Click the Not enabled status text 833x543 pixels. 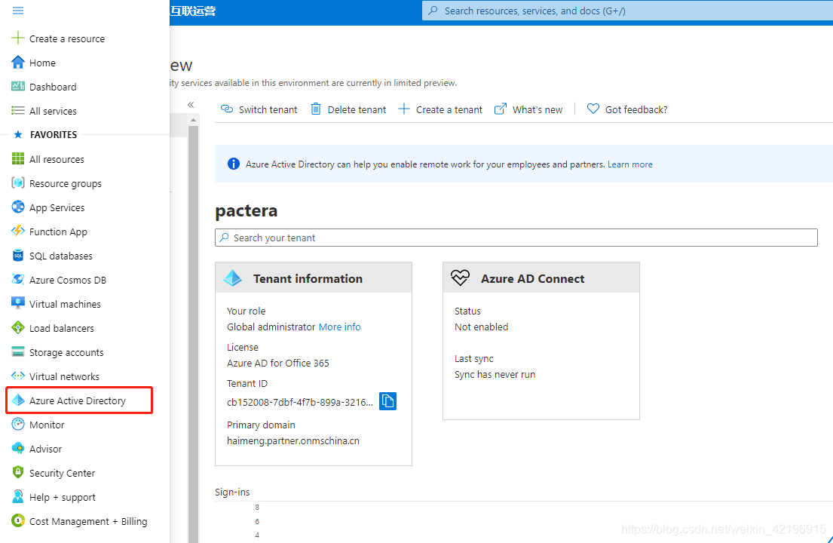[x=481, y=327]
